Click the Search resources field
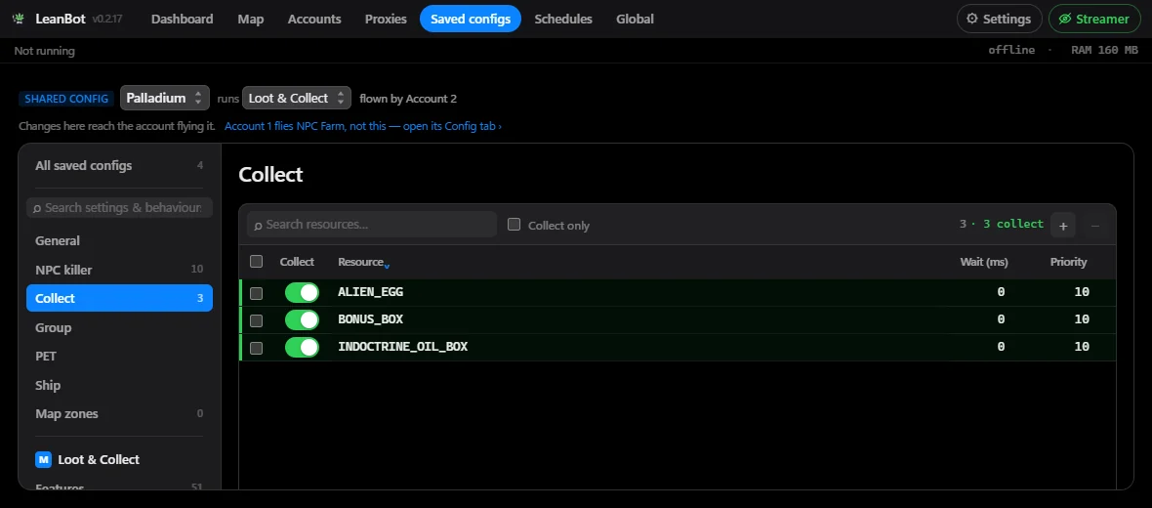Screen dimensions: 1152x508 372,225
